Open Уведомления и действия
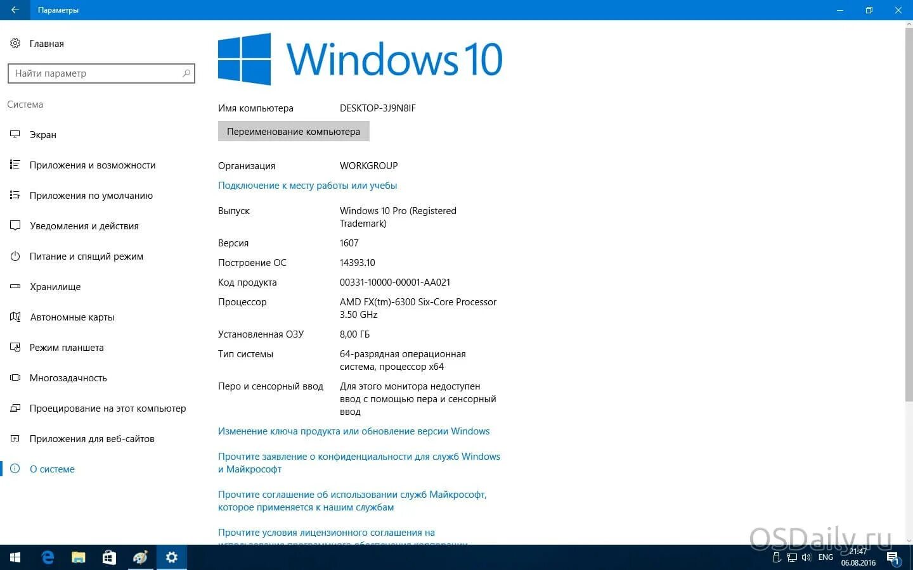This screenshot has width=913, height=570. [x=84, y=225]
